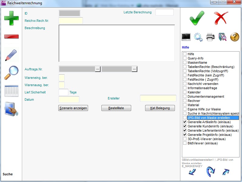Click the red minus delete record icon
The width and height of the screenshot is (242, 182).
click(x=11, y=37)
